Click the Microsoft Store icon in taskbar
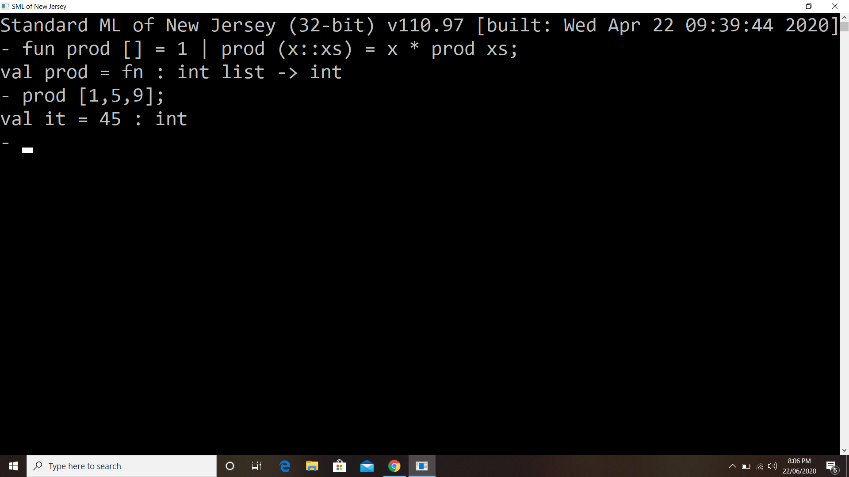The height and width of the screenshot is (477, 849). point(339,466)
